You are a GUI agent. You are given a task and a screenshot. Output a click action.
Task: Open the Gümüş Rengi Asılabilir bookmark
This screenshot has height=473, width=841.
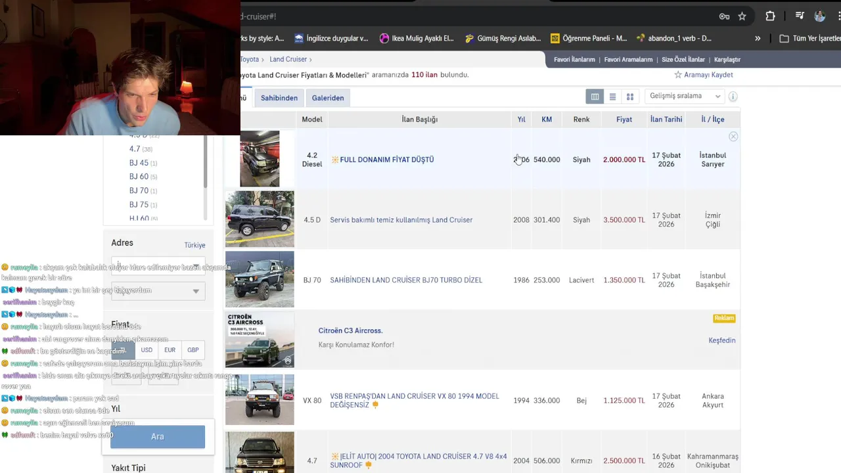(x=503, y=38)
